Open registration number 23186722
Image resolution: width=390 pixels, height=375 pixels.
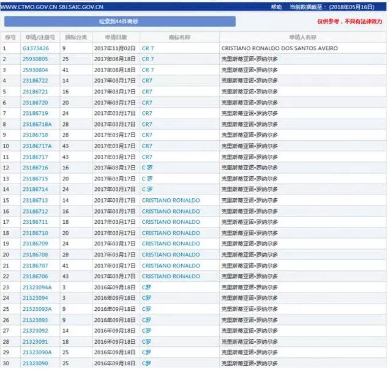pos(35,81)
